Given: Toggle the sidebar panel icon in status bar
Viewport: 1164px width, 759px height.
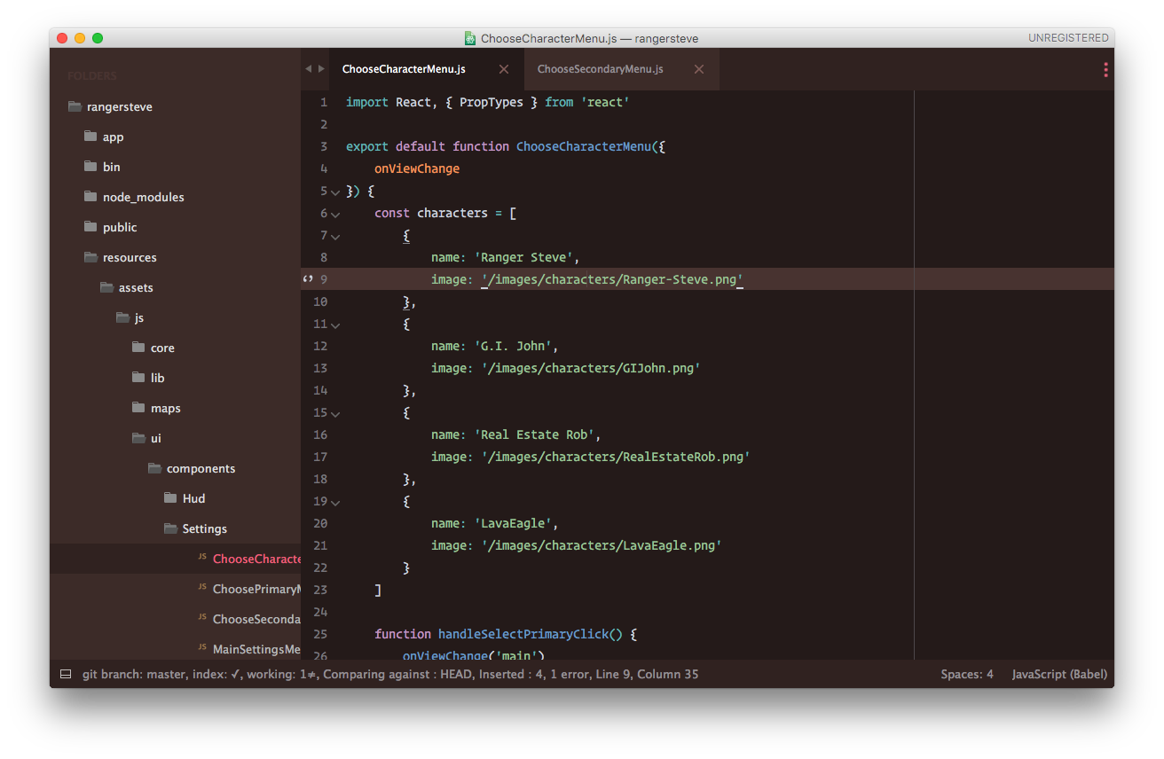Looking at the screenshot, I should point(65,674).
